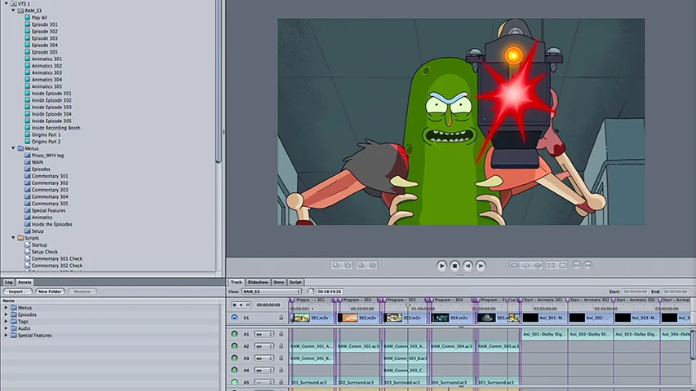Expand the Episodes folder in Assets

tap(7, 314)
